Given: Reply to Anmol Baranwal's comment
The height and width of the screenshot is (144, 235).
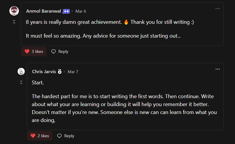Looking at the screenshot, I should 60,51.
